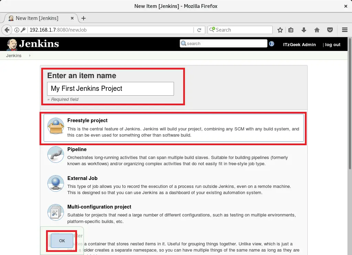
Task: Click the vertical page scrollbar
Action: [x=350, y=104]
